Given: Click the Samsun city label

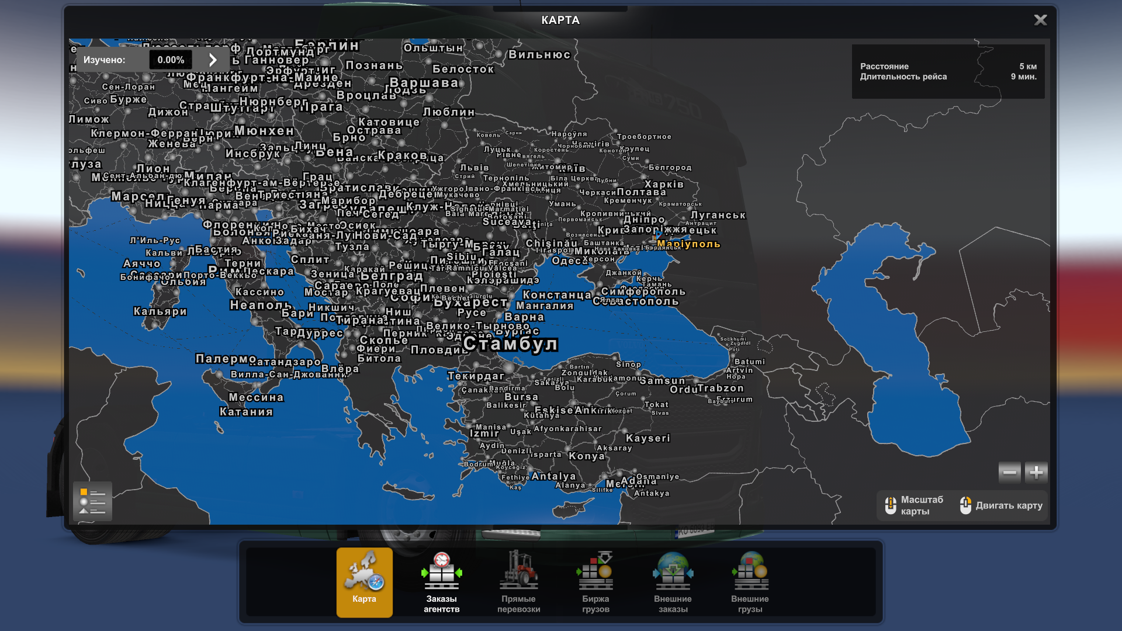Looking at the screenshot, I should [662, 380].
